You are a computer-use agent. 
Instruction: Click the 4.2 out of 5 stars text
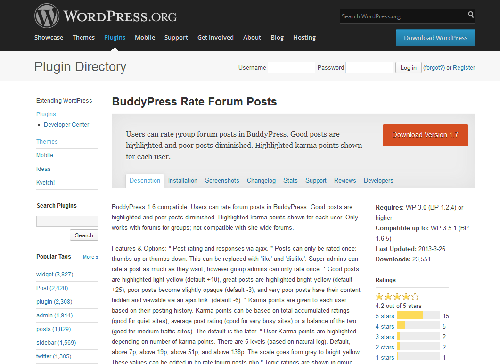(x=398, y=306)
